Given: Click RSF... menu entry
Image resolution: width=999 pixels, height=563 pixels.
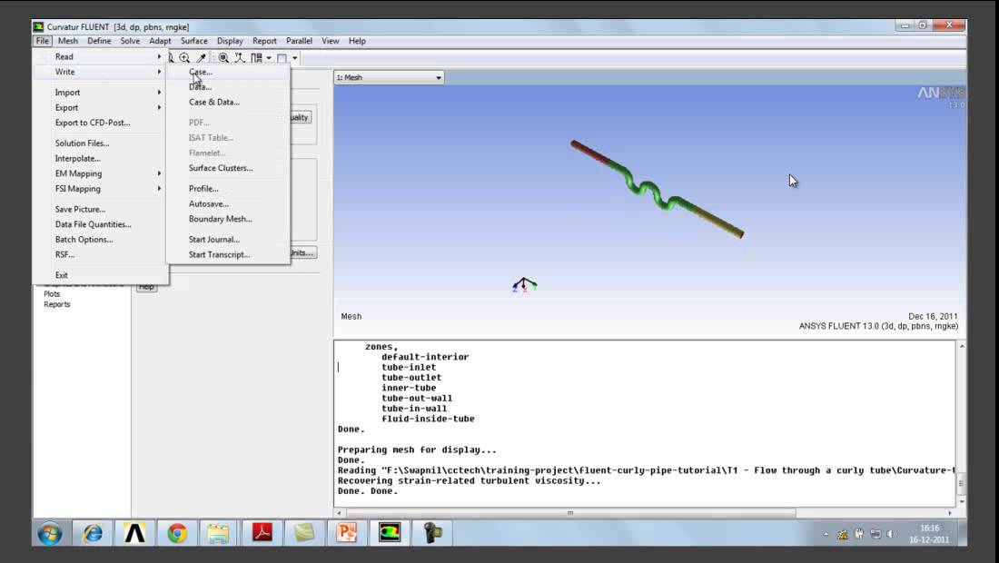Looking at the screenshot, I should (x=64, y=255).
